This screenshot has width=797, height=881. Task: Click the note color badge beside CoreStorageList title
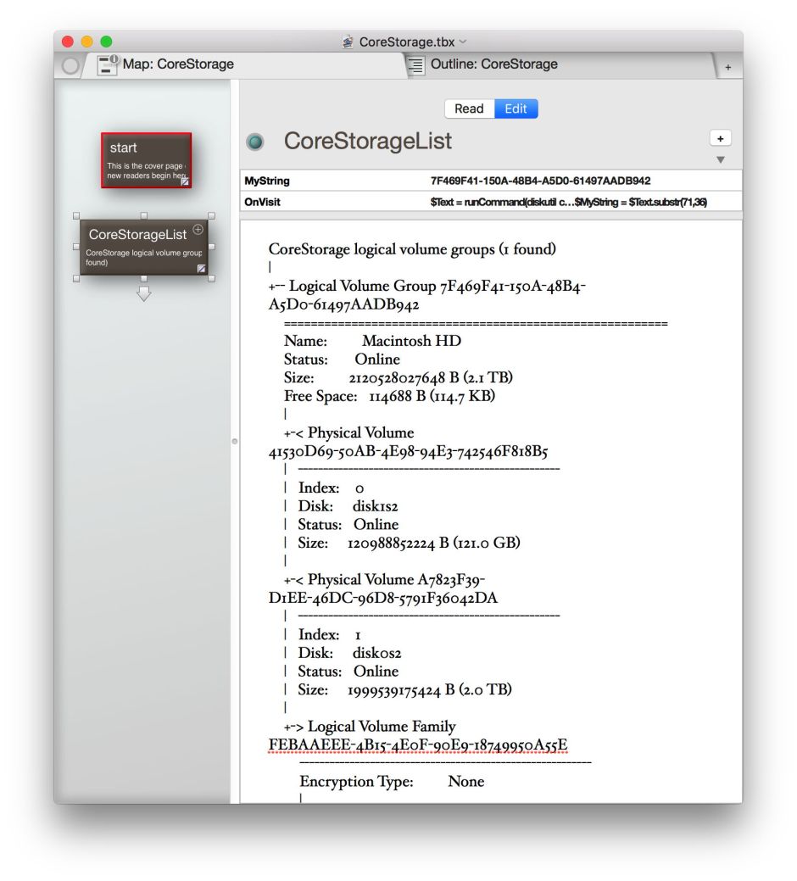coord(255,142)
